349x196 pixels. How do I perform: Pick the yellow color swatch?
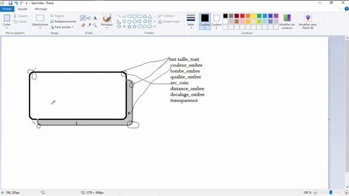pyautogui.click(x=254, y=16)
